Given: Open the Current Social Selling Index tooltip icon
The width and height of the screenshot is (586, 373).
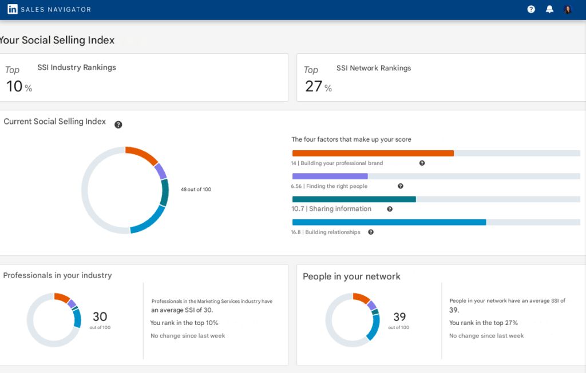Looking at the screenshot, I should point(118,125).
